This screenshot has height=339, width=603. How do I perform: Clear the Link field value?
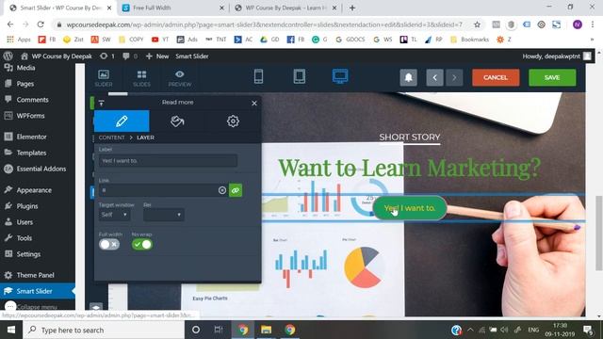(222, 190)
